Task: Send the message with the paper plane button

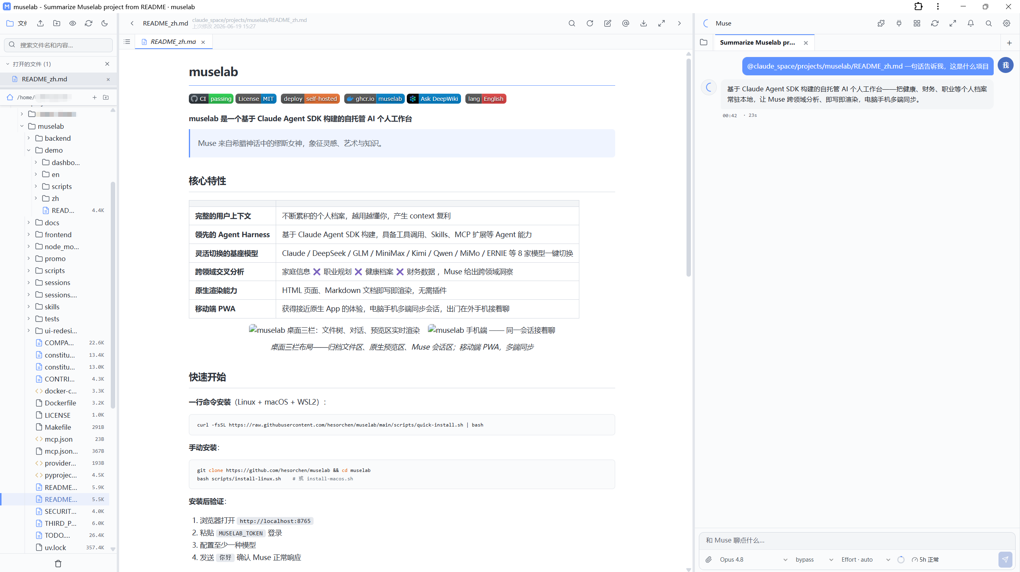Action: tap(1005, 559)
